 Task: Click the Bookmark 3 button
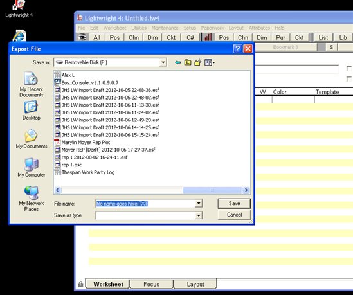(x=285, y=47)
